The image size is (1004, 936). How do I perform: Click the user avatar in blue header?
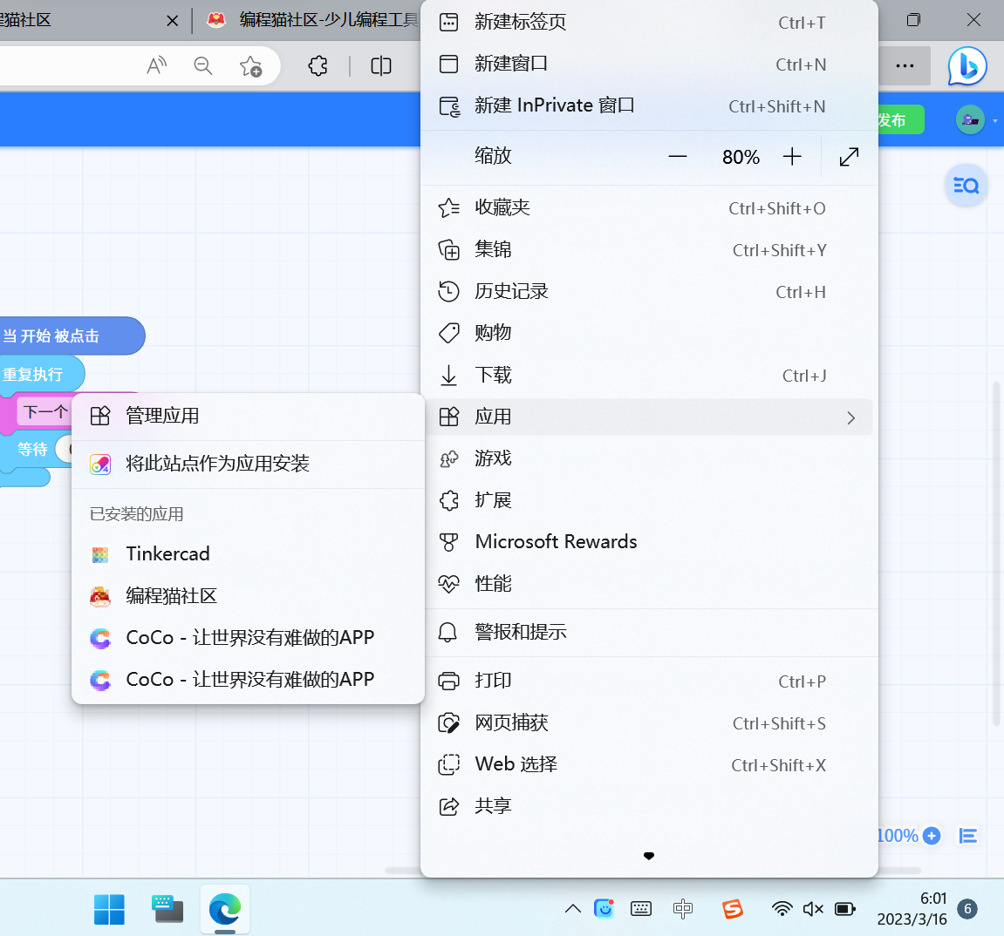coord(970,119)
